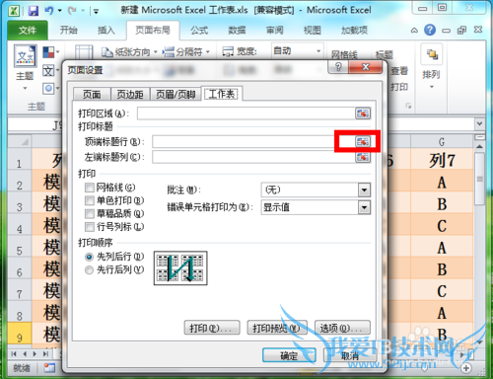Select Over then down (先行后列) radio button

point(89,270)
